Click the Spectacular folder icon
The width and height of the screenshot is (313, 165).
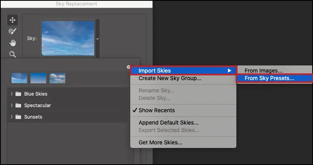[x=18, y=106]
